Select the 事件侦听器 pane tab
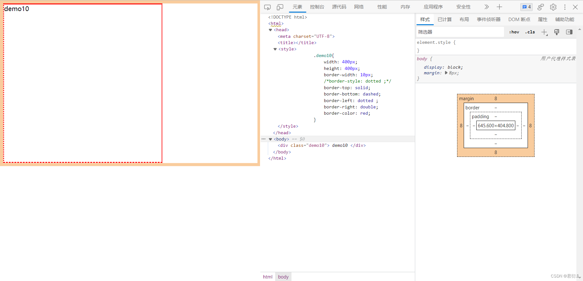This screenshot has height=281, width=583. (x=489, y=20)
